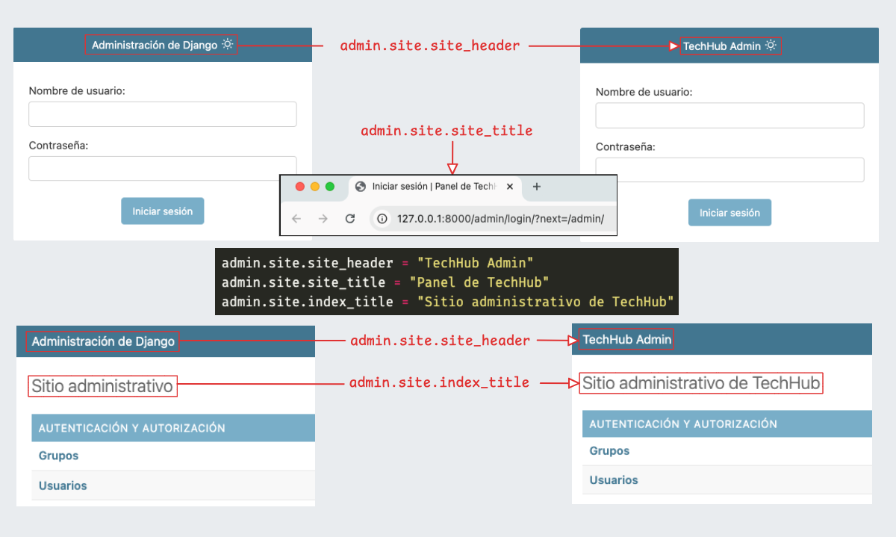Click code line admin.site.site_header = "TechHub Admin"
896x537 pixels.
tap(378, 263)
